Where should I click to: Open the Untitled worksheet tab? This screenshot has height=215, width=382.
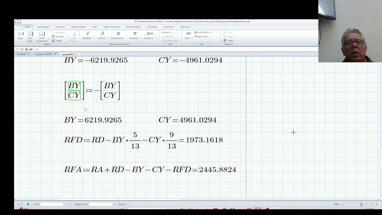21,54
